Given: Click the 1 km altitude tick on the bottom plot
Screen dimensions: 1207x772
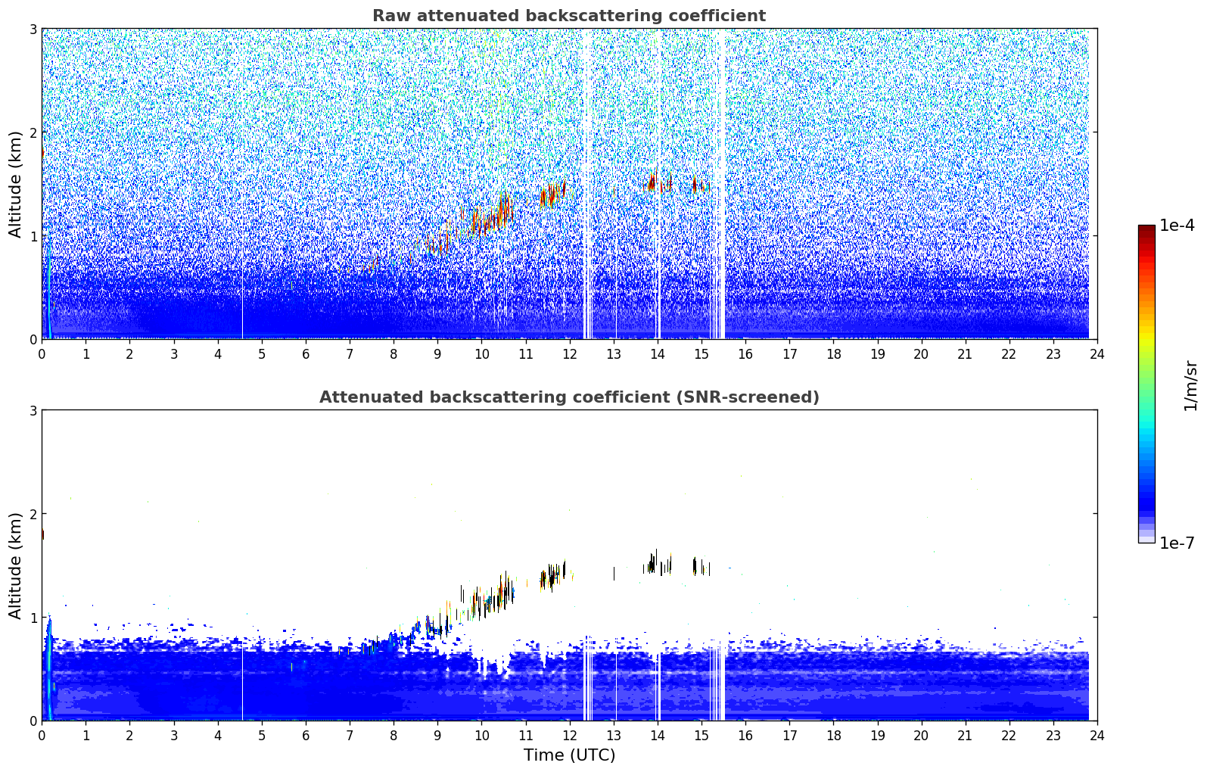Looking at the screenshot, I should pos(33,618).
